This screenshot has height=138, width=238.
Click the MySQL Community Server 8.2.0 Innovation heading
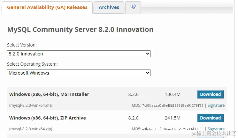pyautogui.click(x=80, y=30)
